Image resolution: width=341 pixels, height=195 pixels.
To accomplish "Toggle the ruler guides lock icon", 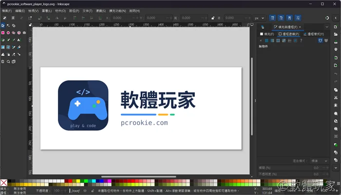I will point(30,25).
